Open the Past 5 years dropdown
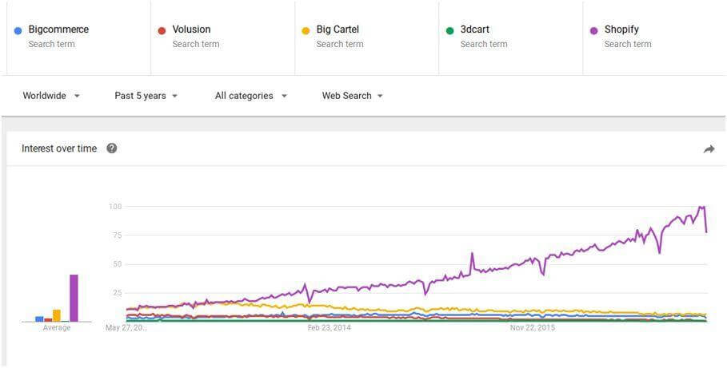Image resolution: width=727 pixels, height=368 pixels. (x=146, y=96)
